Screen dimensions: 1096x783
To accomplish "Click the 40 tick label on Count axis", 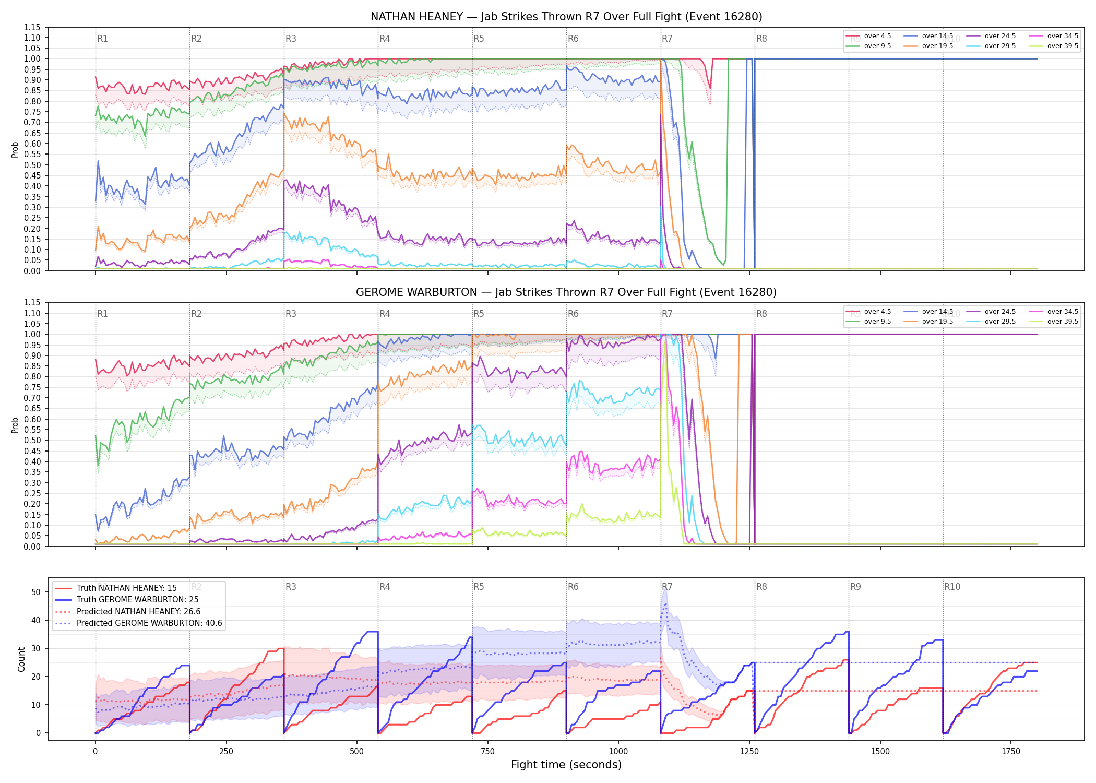I will 36,620.
